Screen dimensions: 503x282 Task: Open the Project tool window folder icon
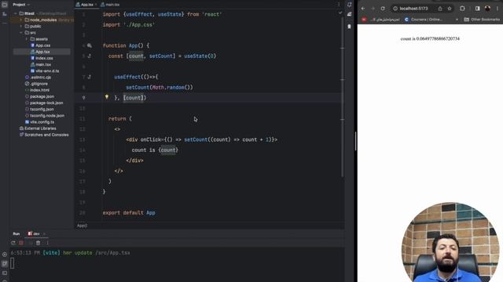[x=5, y=5]
